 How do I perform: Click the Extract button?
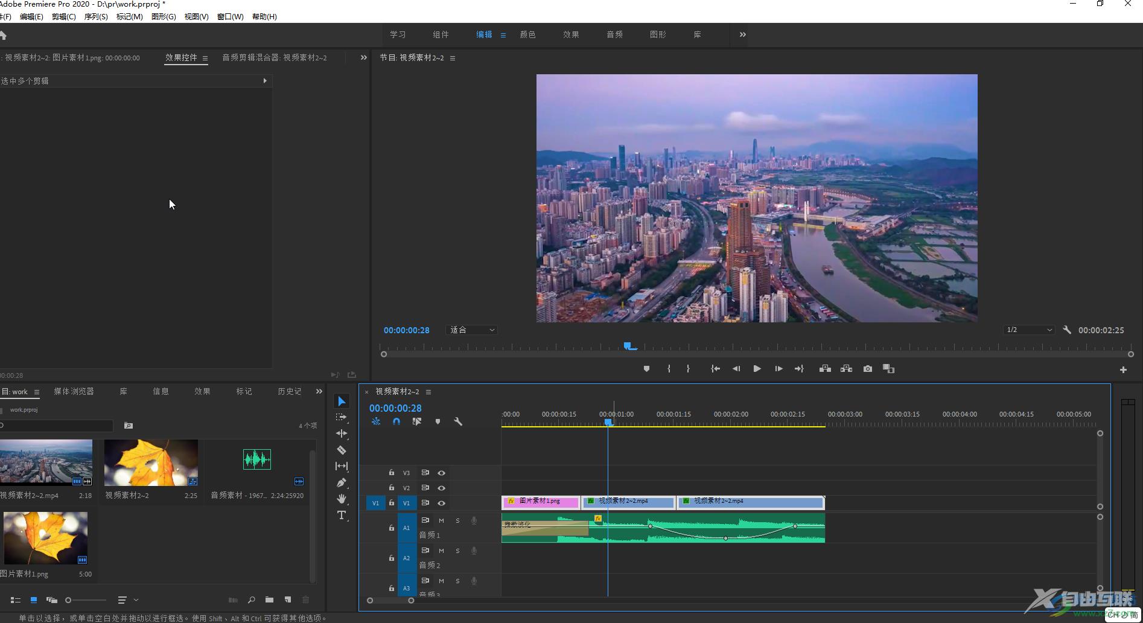tap(847, 369)
